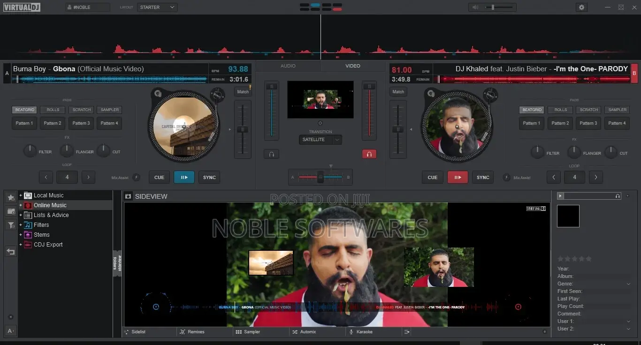This screenshot has height=345, width=641.
Task: Trigger Pattern 1 pad on deck A
Action: tap(24, 123)
